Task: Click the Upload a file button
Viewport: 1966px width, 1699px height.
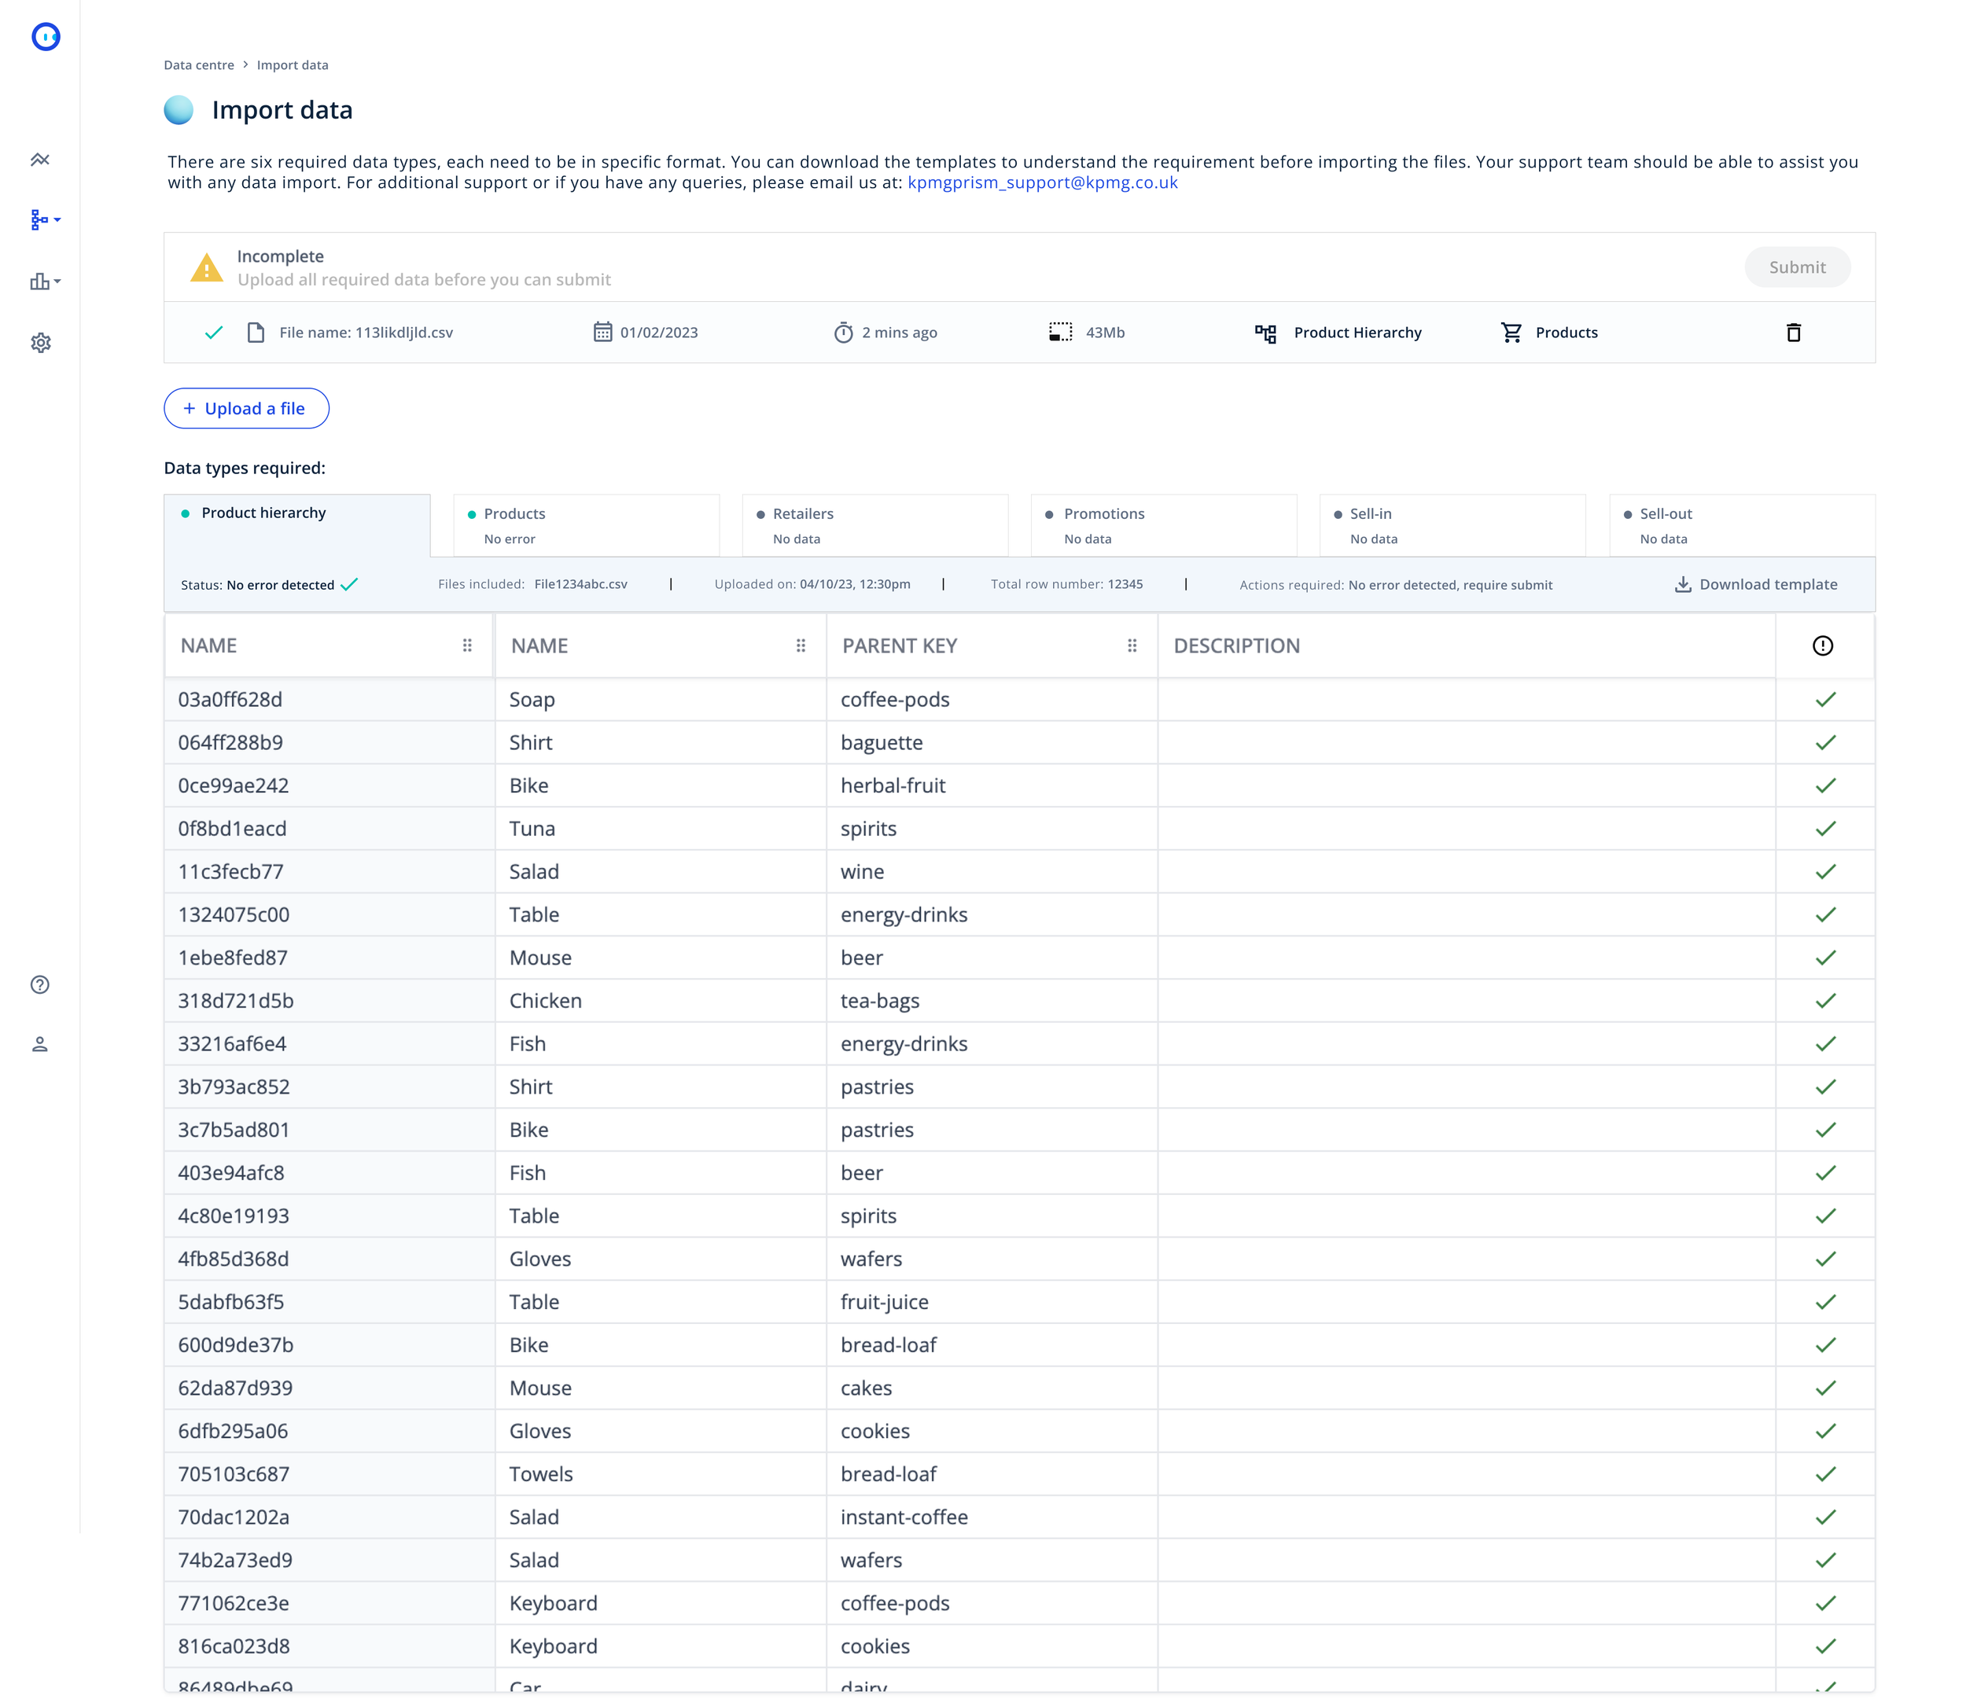Action: 245,409
